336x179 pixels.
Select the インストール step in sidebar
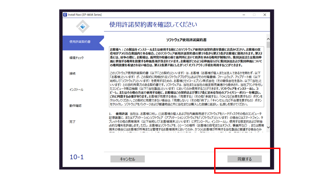[76, 89]
